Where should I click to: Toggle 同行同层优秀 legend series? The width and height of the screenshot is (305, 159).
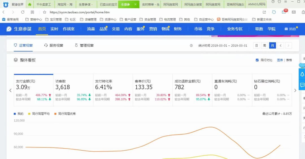tap(65, 114)
